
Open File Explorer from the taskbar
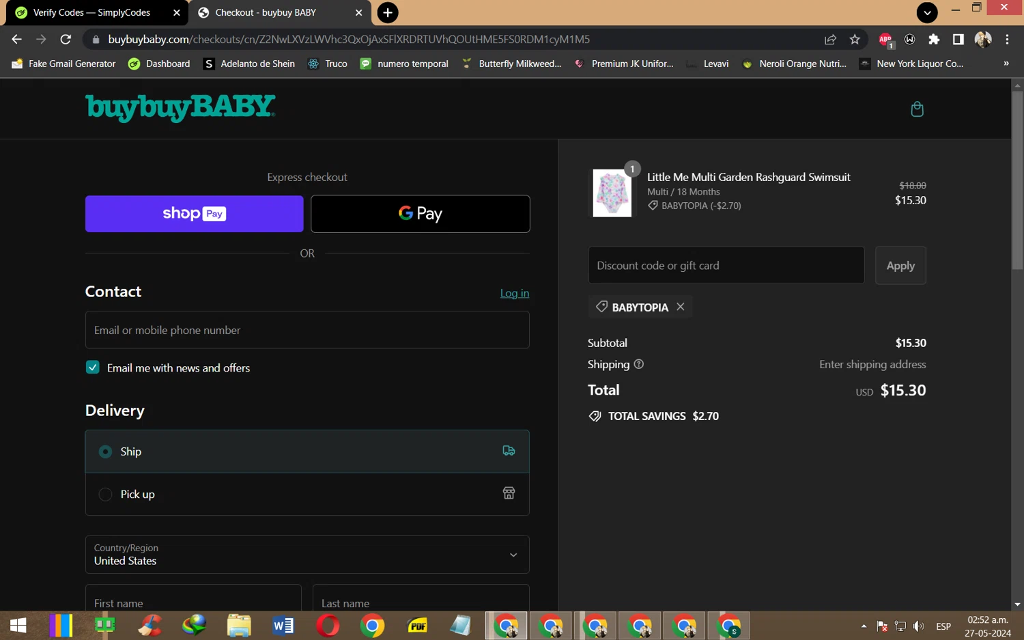tap(239, 625)
